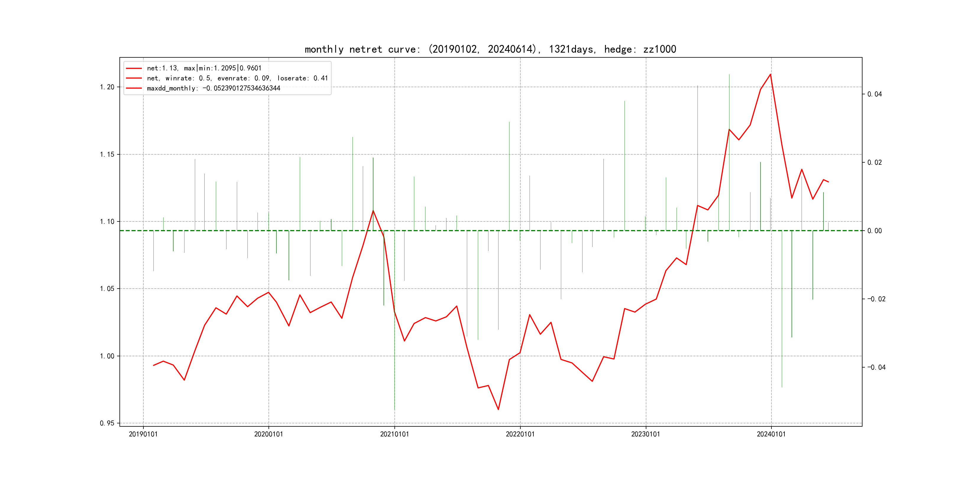Click the -0.04 right y-axis label

(x=876, y=367)
